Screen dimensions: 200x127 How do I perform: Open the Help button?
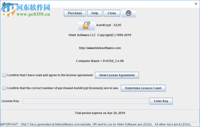coord(95,13)
